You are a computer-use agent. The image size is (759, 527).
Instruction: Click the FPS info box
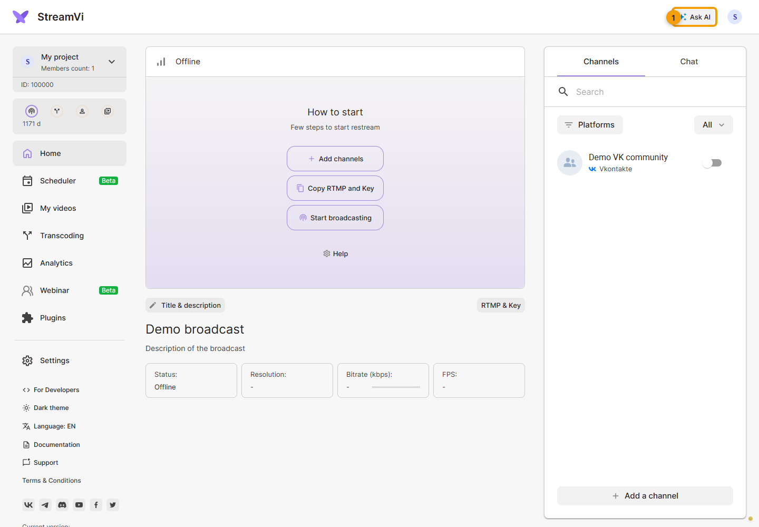pyautogui.click(x=479, y=380)
